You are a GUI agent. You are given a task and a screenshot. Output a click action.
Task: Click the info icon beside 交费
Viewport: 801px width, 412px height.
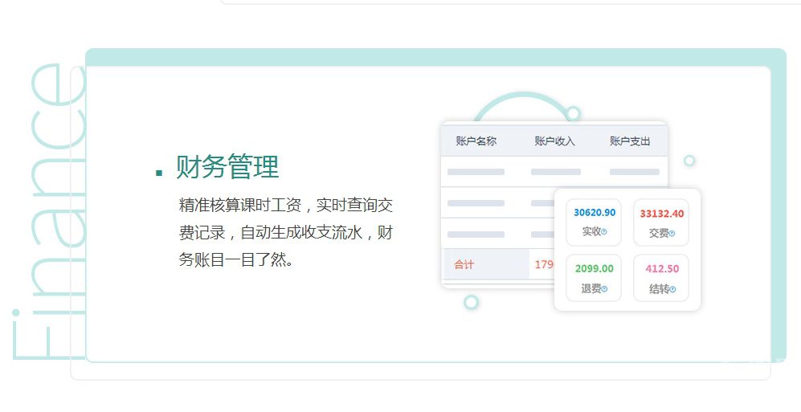click(x=672, y=234)
